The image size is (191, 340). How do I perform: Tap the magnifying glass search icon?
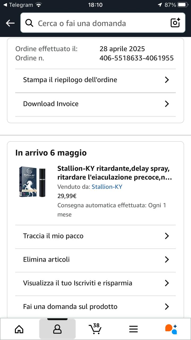(x=29, y=23)
